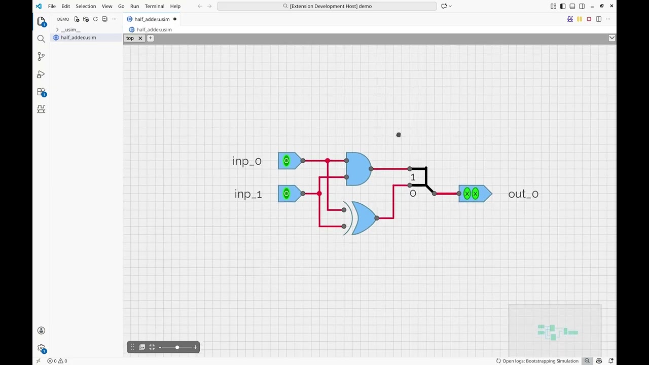Click the out_0 label
Image resolution: width=649 pixels, height=365 pixels.
[x=523, y=194]
